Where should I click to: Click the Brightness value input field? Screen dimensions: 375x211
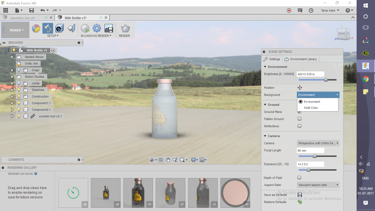[x=310, y=74]
